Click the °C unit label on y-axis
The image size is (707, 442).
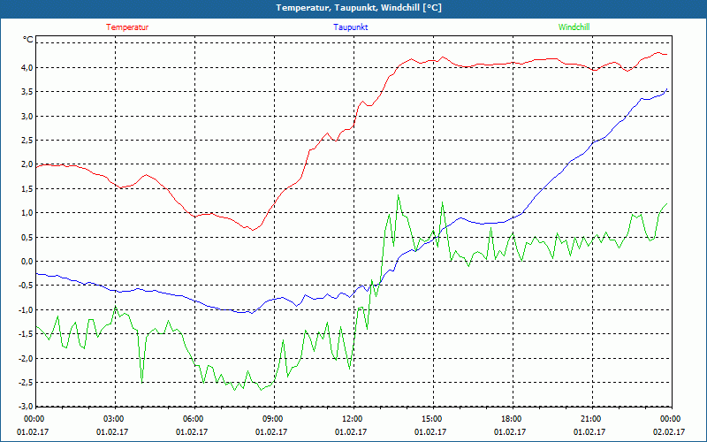point(27,40)
